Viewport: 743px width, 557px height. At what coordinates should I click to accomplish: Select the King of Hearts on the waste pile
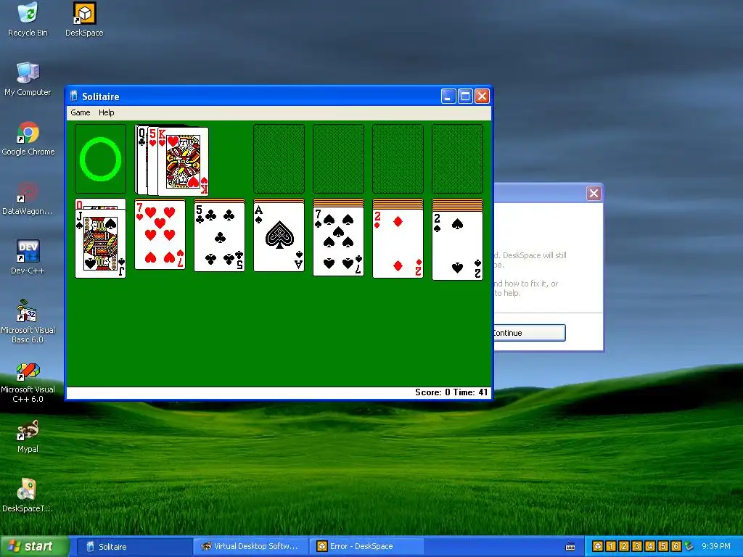[x=184, y=162]
